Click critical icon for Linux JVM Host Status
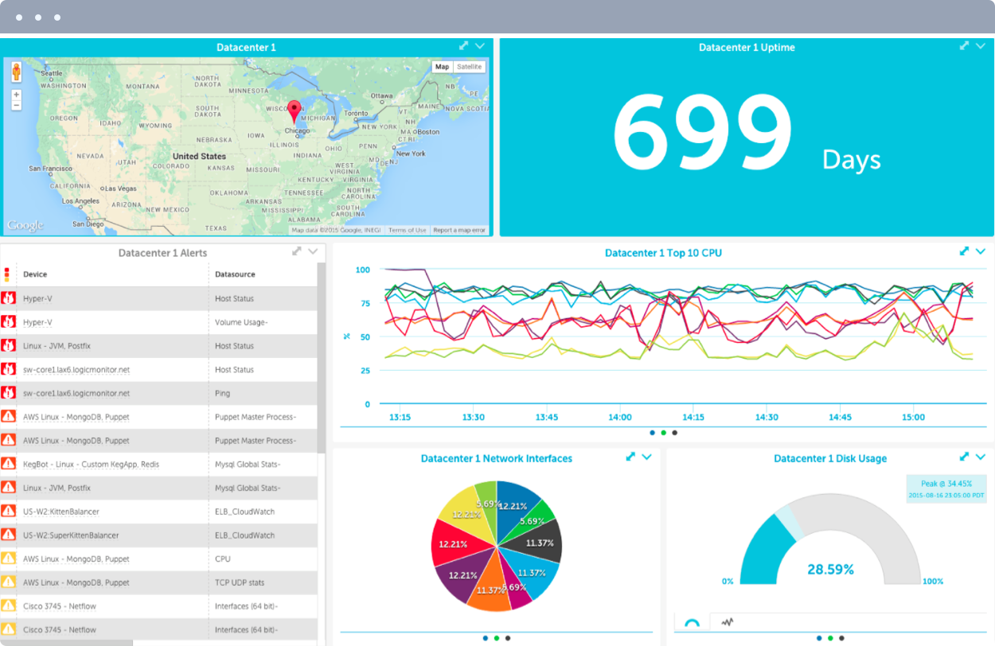995x646 pixels. [8, 346]
